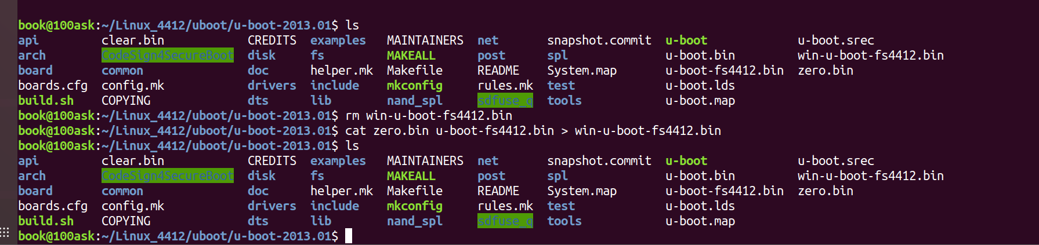
Task: Click 'build.sh' in the first ls listing
Action: [x=46, y=100]
